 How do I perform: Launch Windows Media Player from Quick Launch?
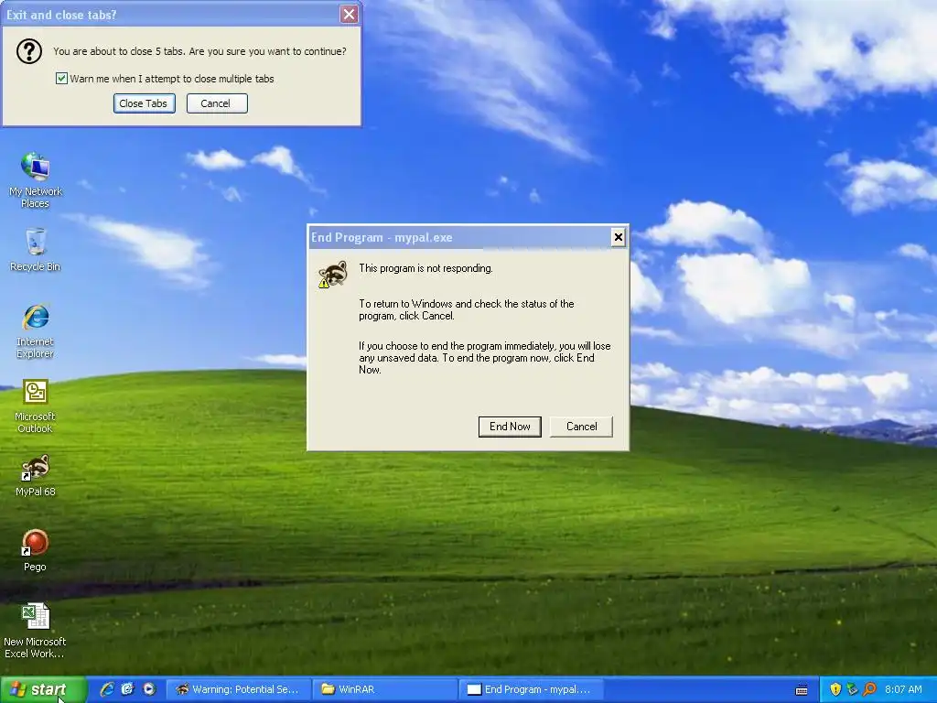pos(149,689)
